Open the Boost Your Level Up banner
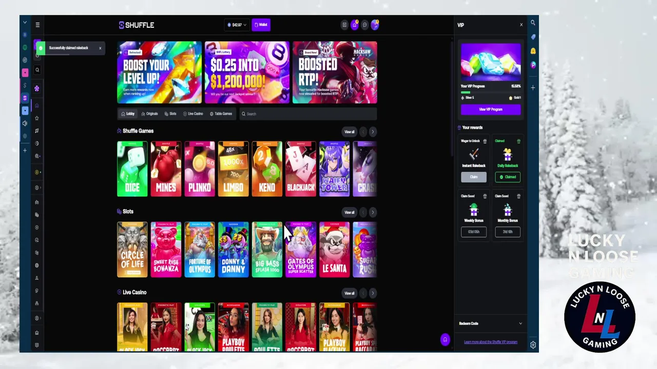Viewport: 657px width, 369px height. pos(160,73)
